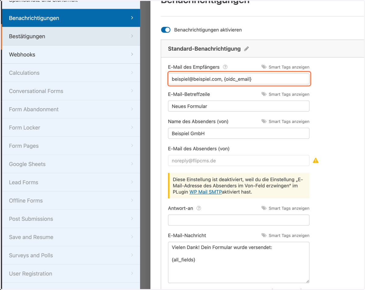Click the empty Antwort-an input field
The width and height of the screenshot is (365, 290).
[238, 220]
